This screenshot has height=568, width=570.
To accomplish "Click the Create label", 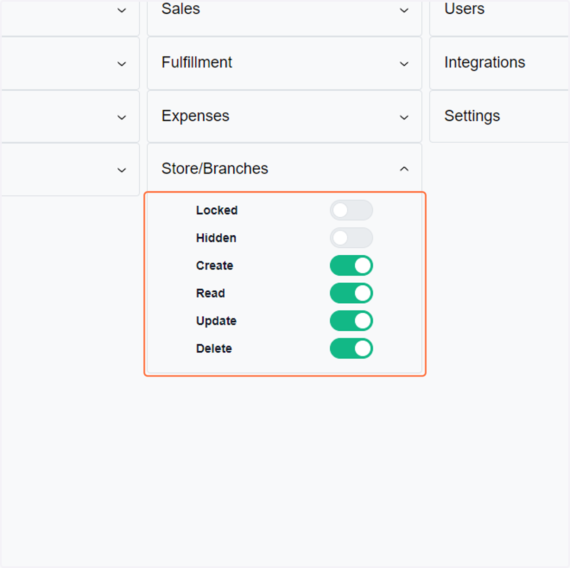I will (215, 265).
